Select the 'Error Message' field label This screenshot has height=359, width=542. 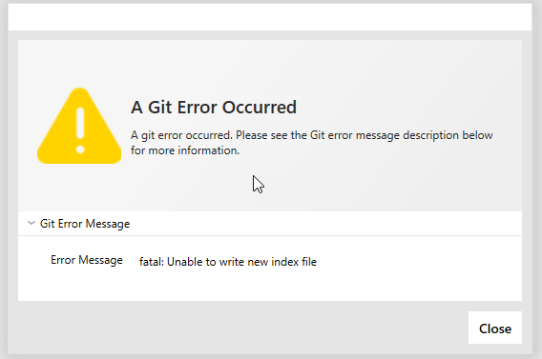pos(87,260)
